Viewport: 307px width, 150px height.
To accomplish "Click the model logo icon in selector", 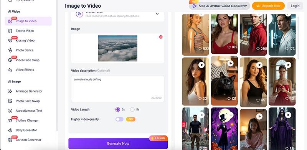I will click(79, 14).
